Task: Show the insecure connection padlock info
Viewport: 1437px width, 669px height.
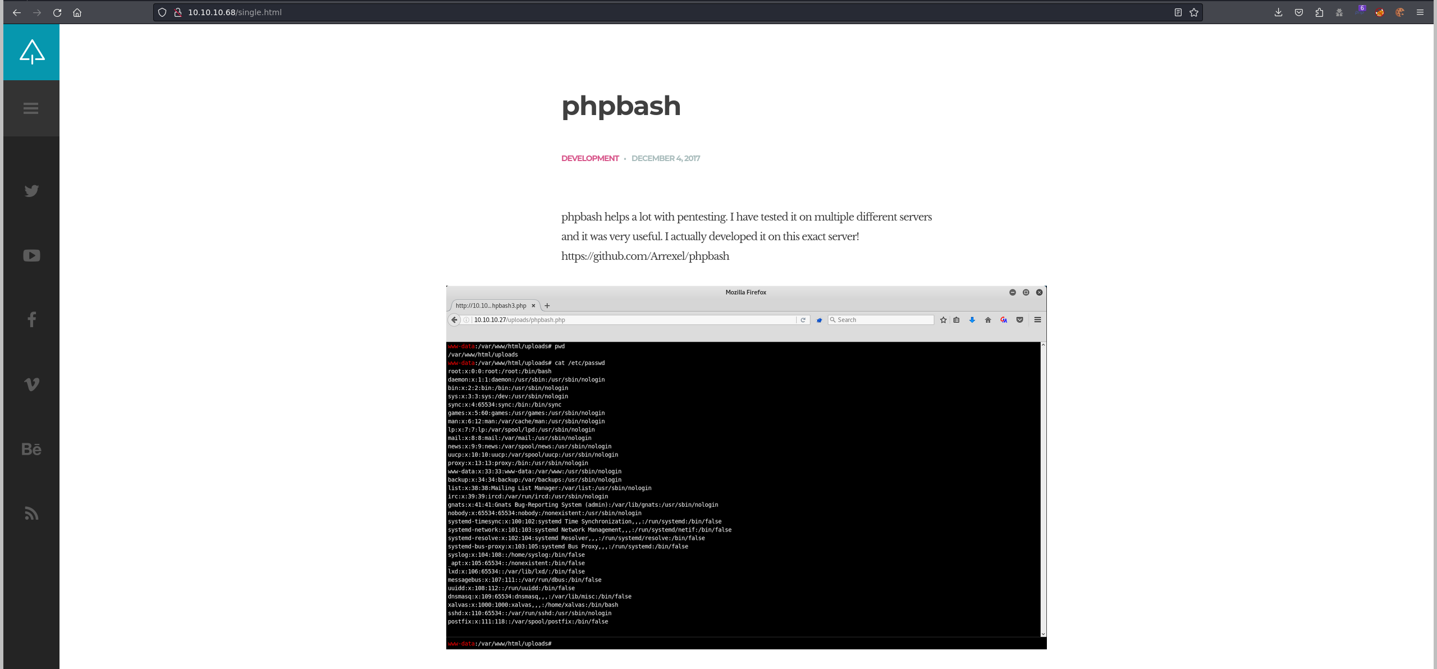Action: pos(178,12)
